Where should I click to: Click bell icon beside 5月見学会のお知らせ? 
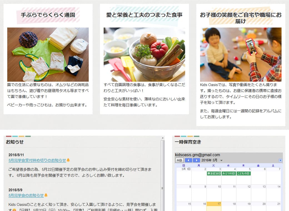(46, 195)
